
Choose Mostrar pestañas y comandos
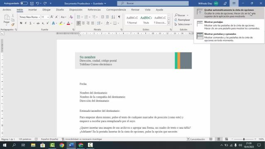[x=229, y=37]
